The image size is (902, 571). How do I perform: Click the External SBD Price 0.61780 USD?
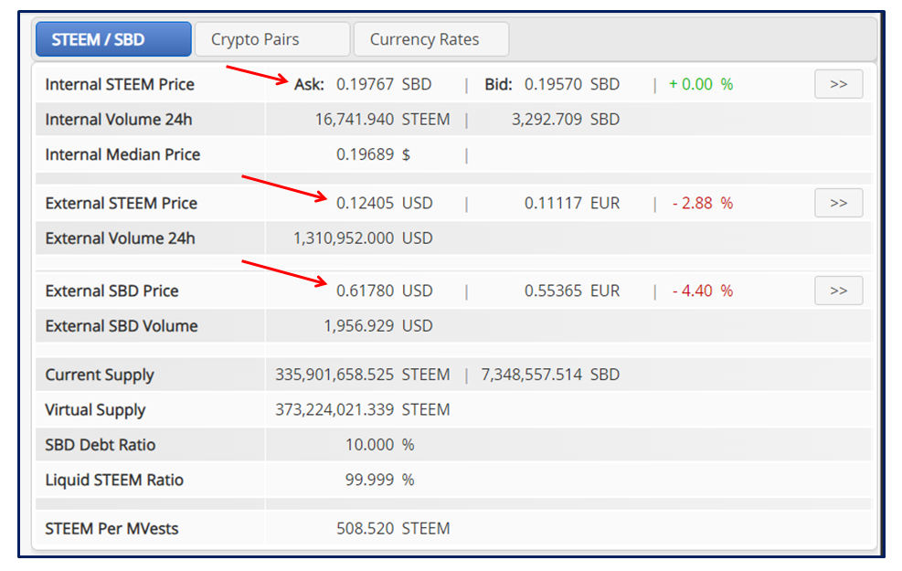[384, 291]
